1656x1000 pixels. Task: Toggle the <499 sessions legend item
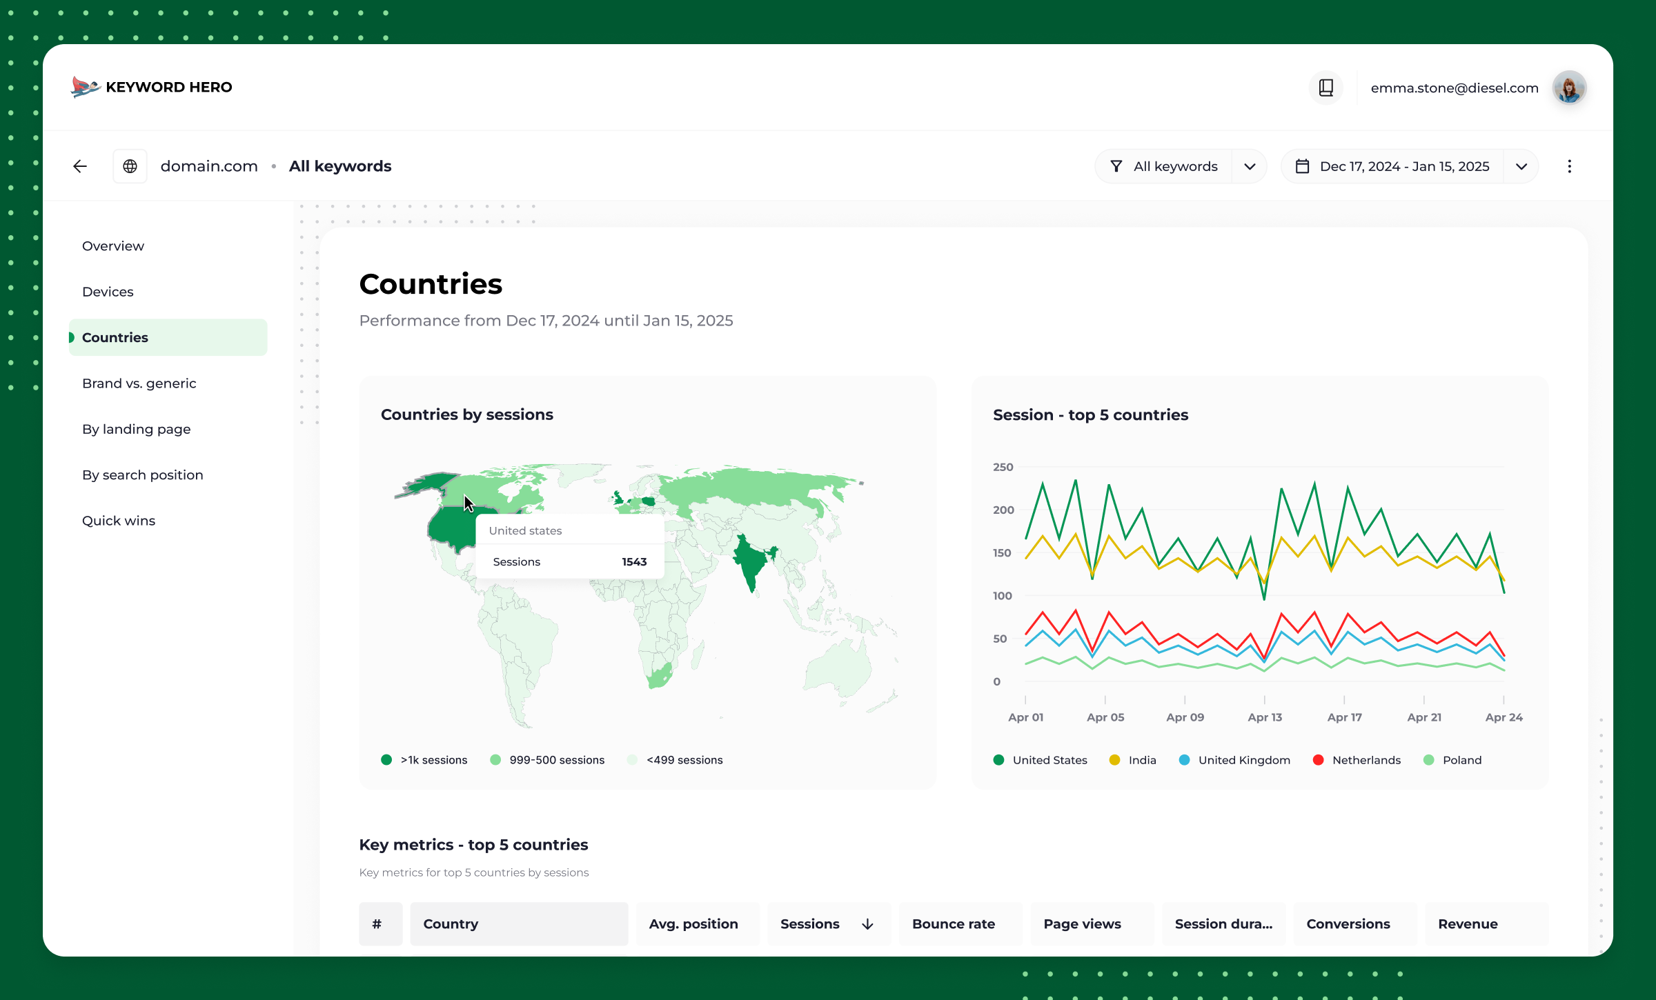(x=675, y=759)
